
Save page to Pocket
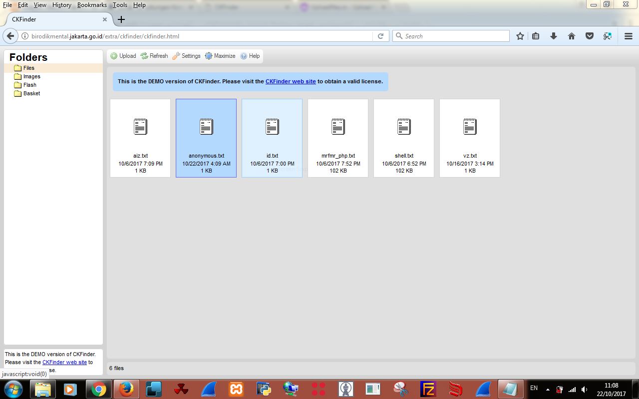pos(590,36)
